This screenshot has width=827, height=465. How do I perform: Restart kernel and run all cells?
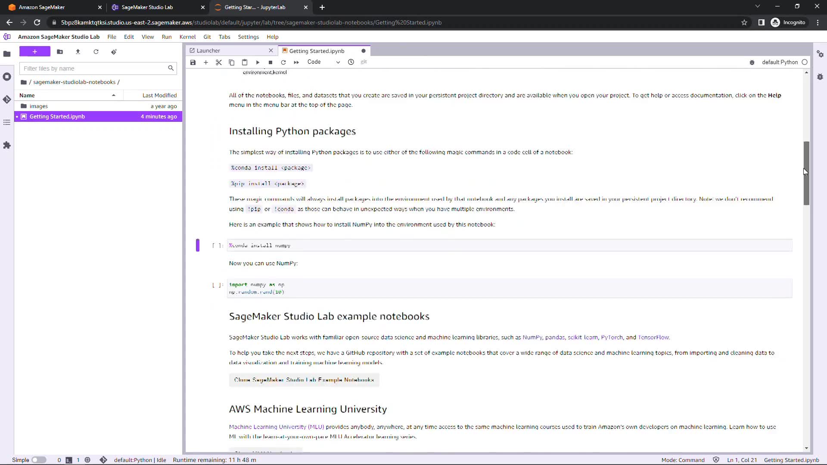[296, 62]
